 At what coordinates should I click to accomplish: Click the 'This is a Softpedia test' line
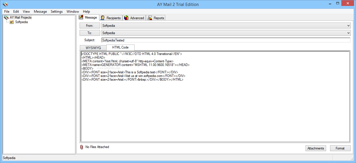(x=130, y=72)
